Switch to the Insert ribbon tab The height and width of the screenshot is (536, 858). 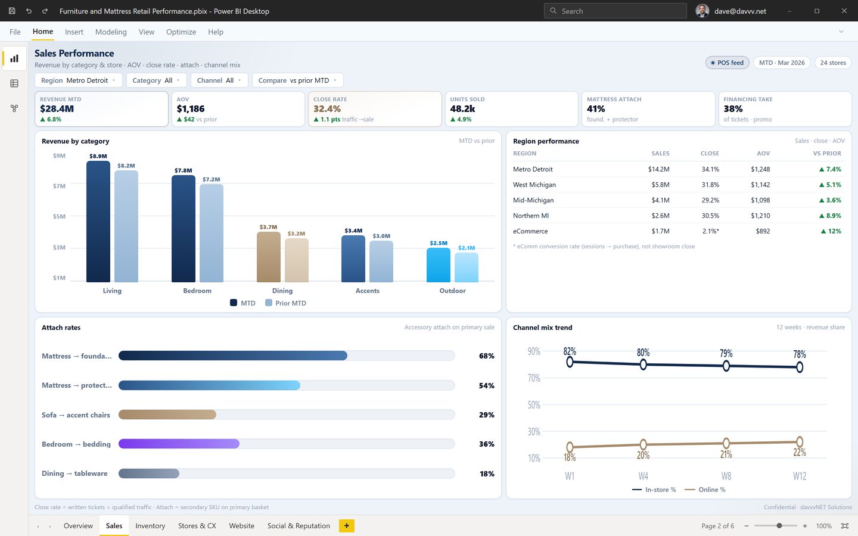[x=74, y=32]
